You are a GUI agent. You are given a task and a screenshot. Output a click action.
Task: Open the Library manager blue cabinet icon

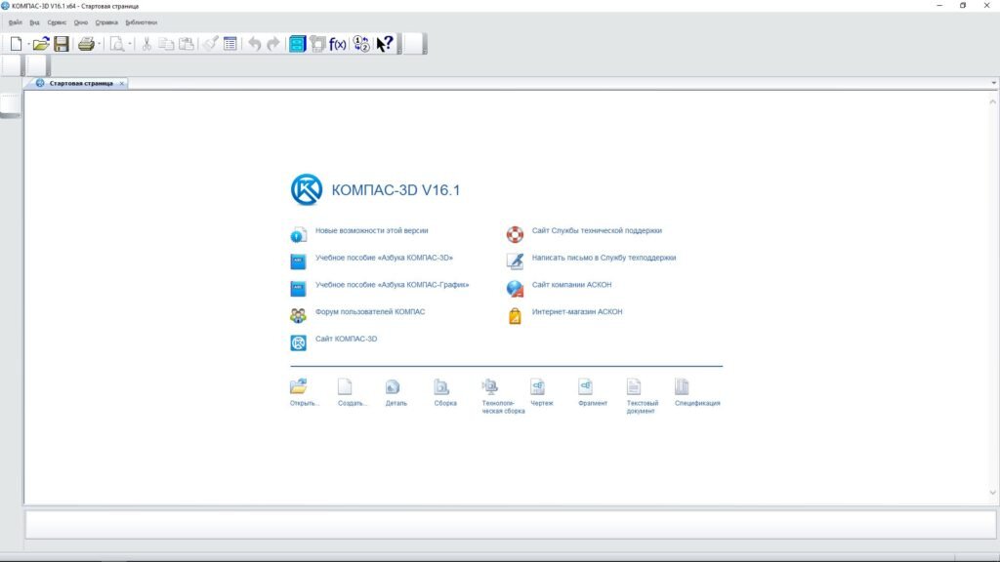click(x=298, y=44)
